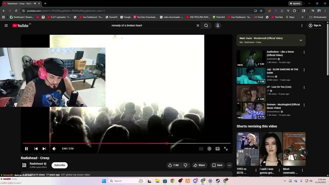Open options for LP Lost On You
Screen dimensions: 329x185
coord(304,87)
